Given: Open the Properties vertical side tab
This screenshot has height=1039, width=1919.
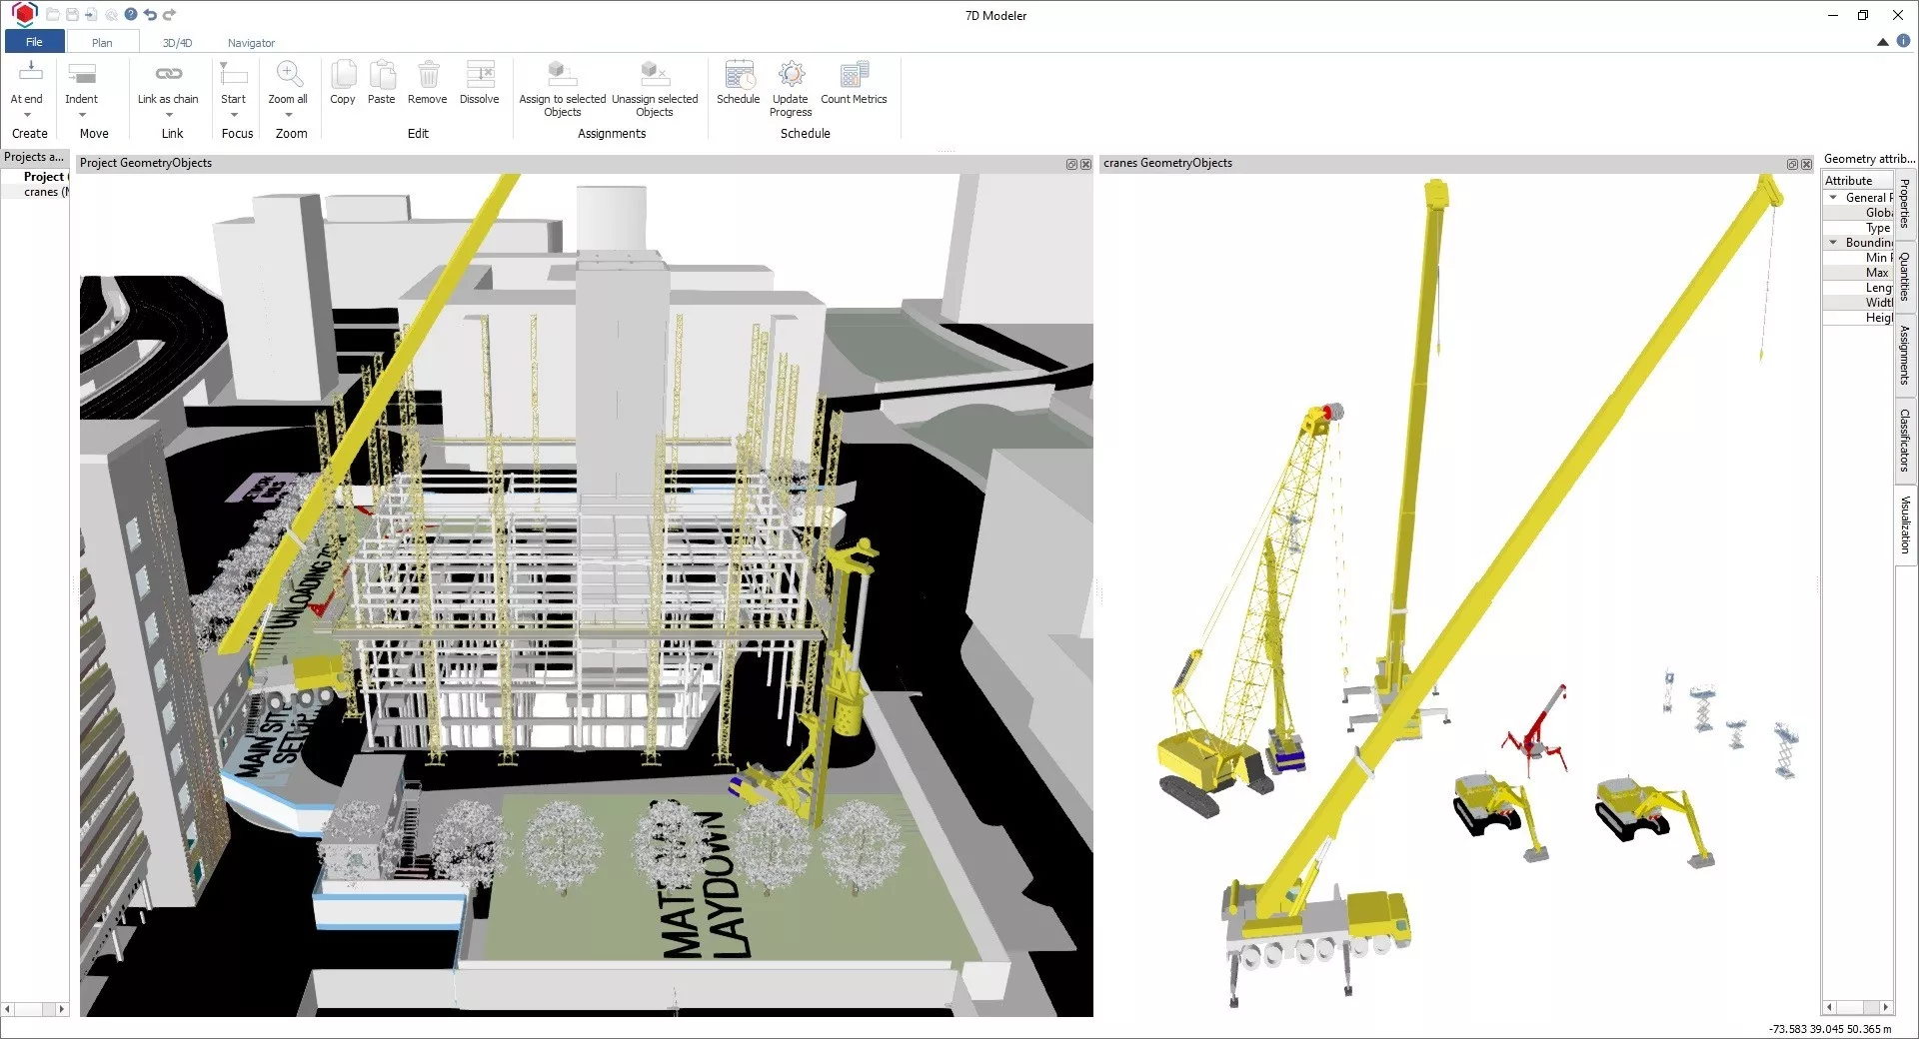Looking at the screenshot, I should (1905, 203).
